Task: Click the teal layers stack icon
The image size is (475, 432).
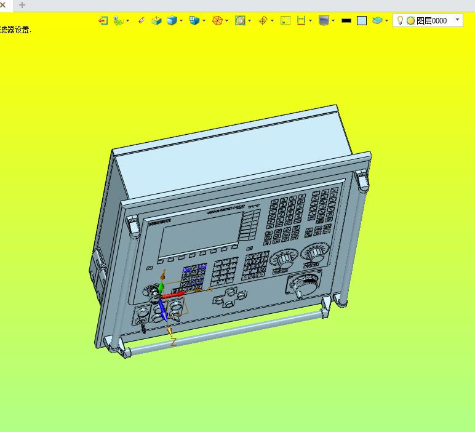Action: click(377, 20)
